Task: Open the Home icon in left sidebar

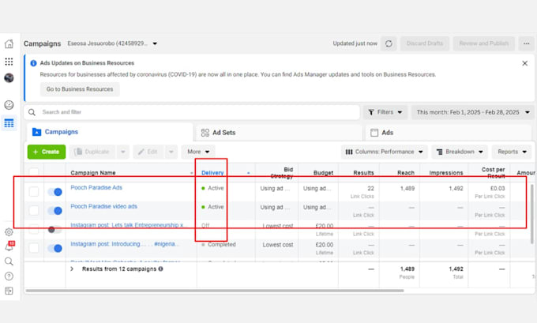Action: click(9, 43)
